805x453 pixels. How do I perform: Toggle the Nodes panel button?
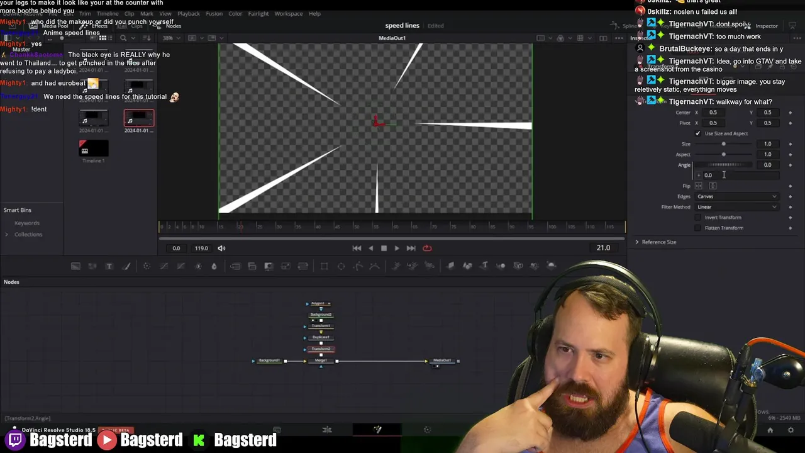pyautogui.click(x=169, y=26)
